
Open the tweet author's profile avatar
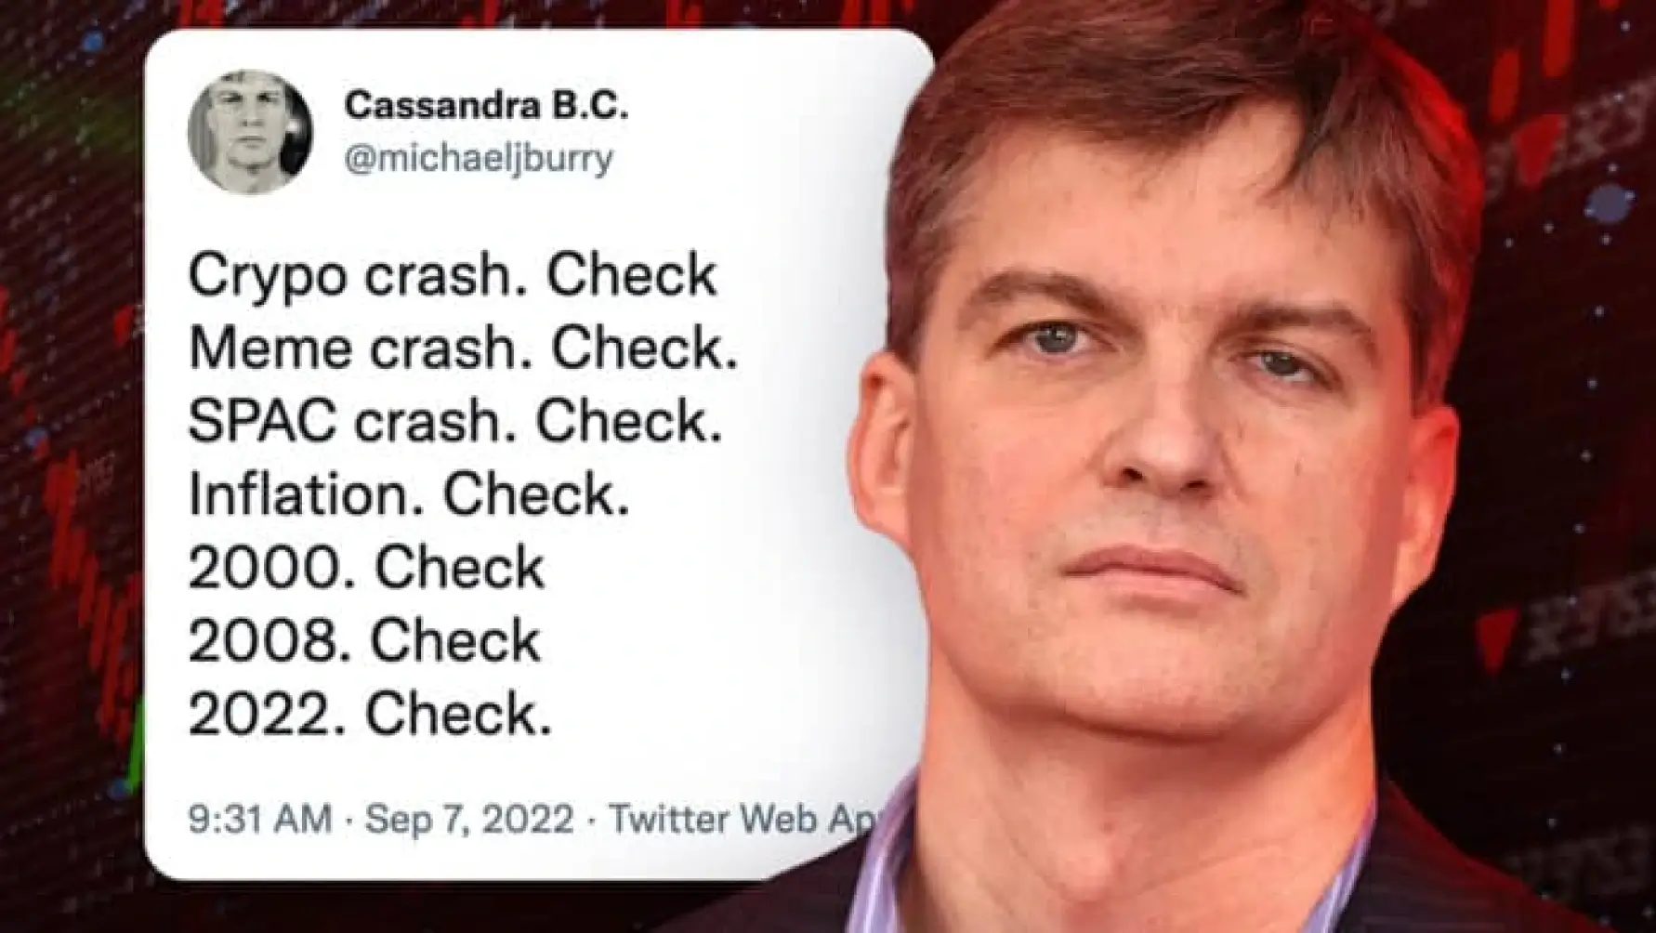250,131
